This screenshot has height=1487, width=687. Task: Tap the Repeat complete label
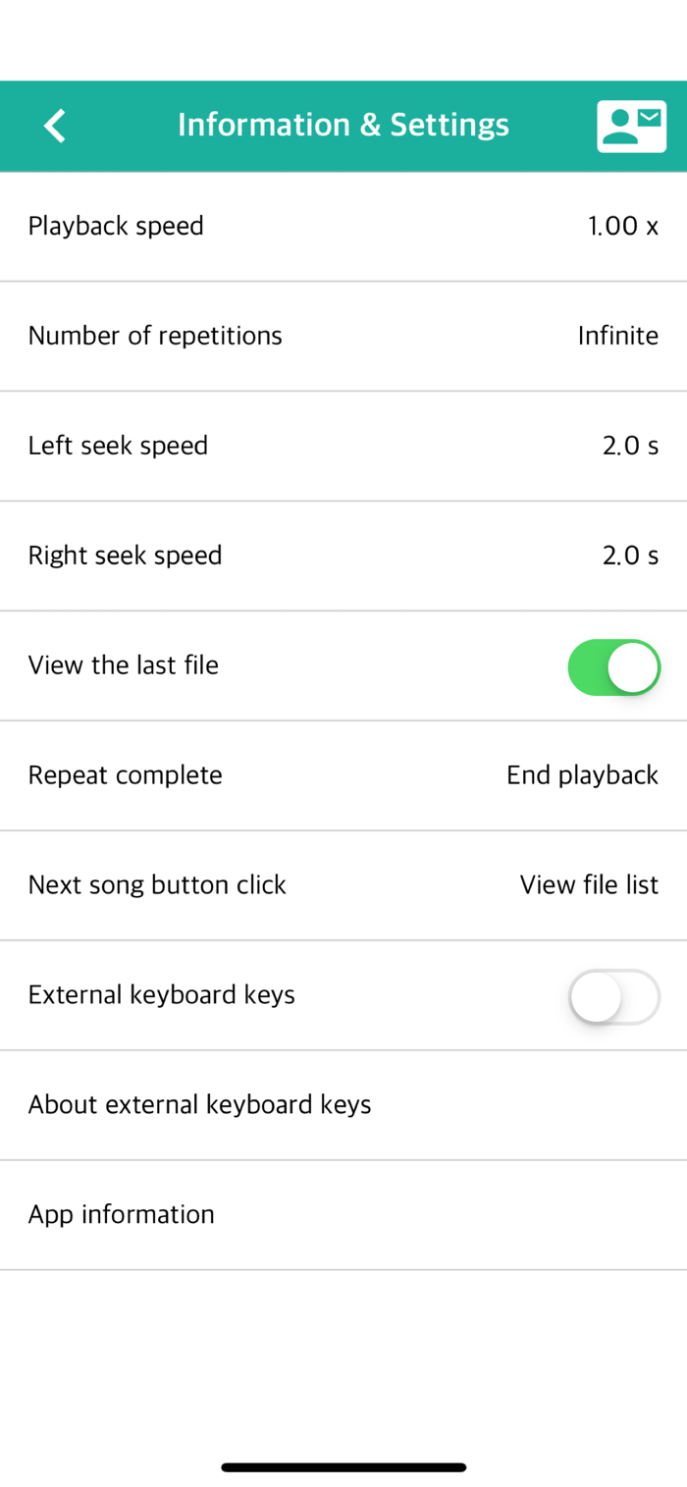tap(125, 775)
